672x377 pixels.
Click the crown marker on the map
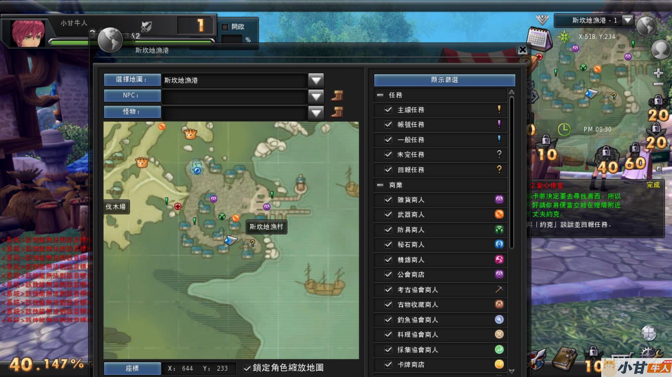coord(190,134)
